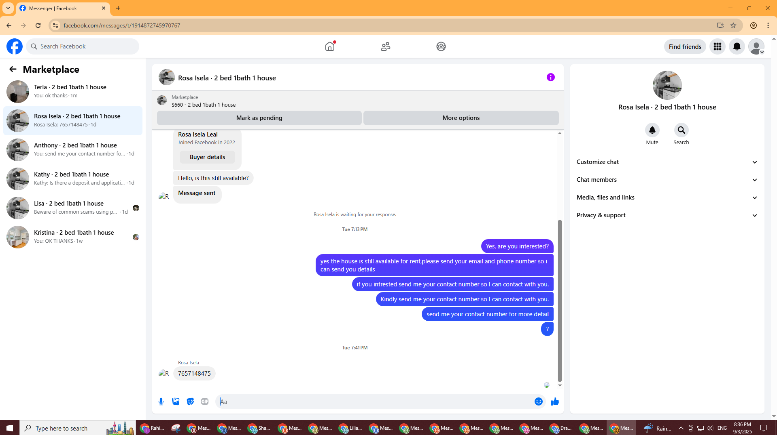Open Chrome profile icon
Viewport: 777px width, 435px height.
pos(754,25)
